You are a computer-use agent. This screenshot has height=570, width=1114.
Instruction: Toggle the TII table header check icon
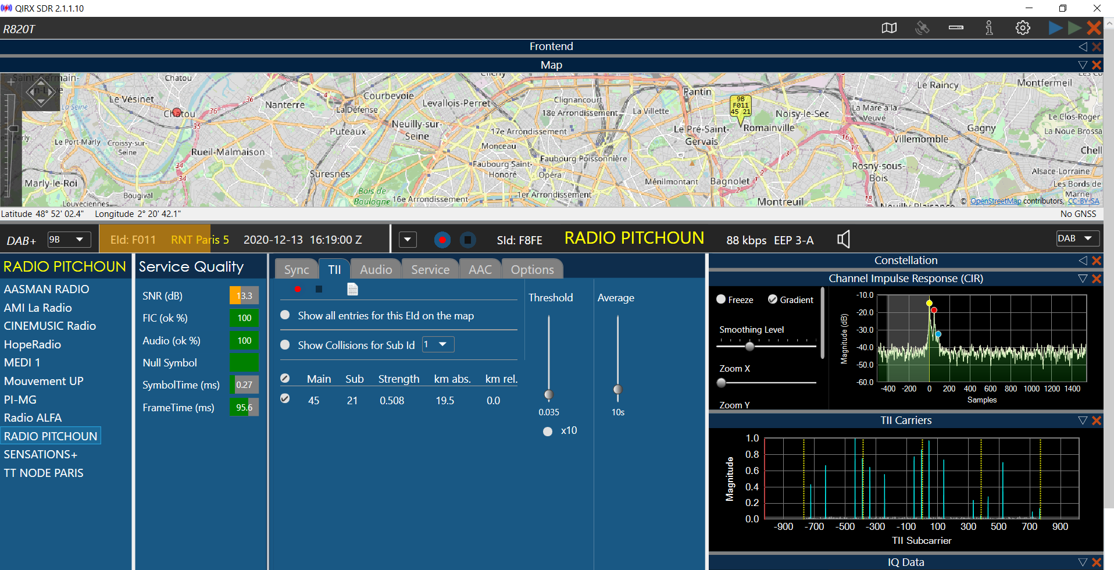click(285, 378)
